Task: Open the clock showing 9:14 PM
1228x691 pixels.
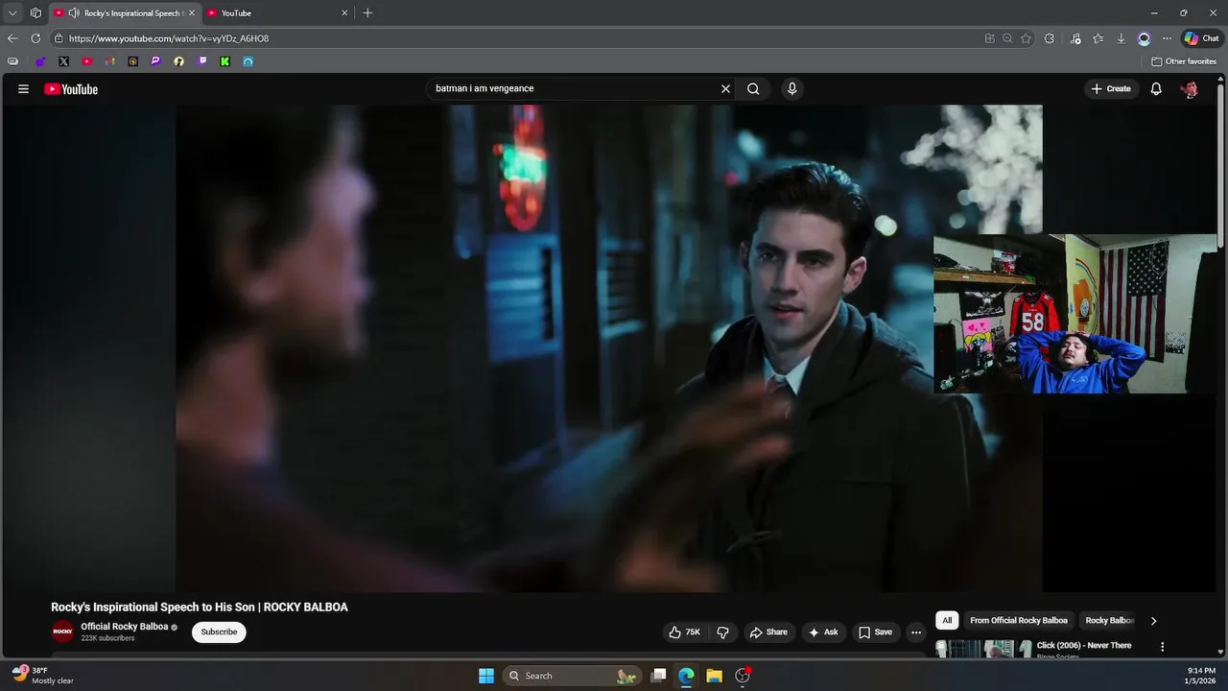Action: [x=1201, y=676]
